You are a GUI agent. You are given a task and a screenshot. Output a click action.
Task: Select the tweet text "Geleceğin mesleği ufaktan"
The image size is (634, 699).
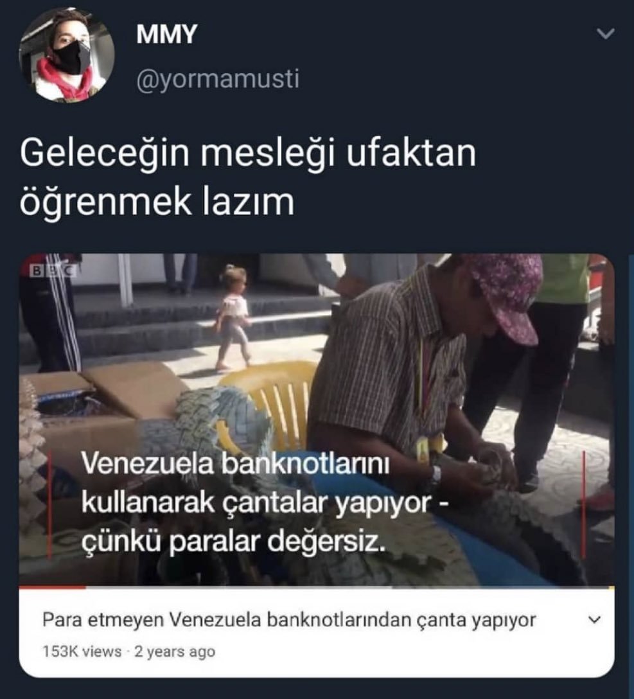click(248, 154)
